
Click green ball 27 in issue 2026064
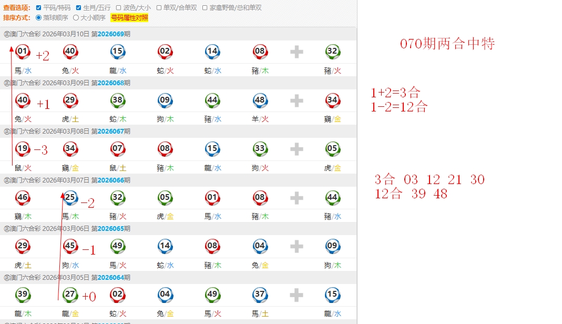[x=70, y=295]
